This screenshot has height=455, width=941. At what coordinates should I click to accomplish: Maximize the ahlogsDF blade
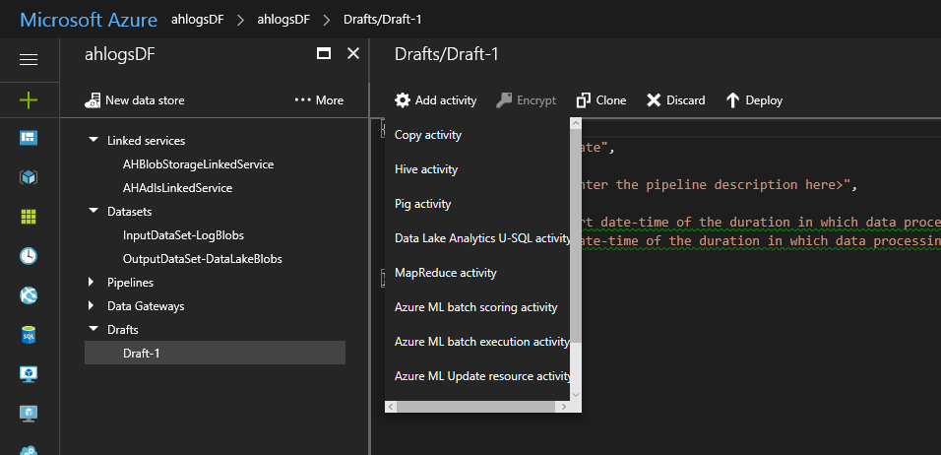point(324,53)
